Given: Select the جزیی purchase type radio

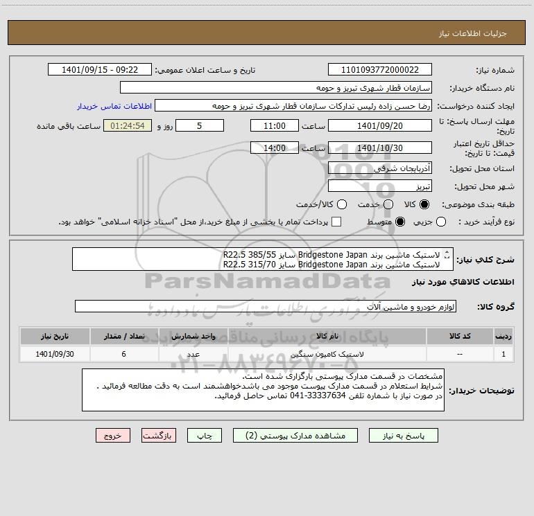Looking at the screenshot, I should 440,222.
